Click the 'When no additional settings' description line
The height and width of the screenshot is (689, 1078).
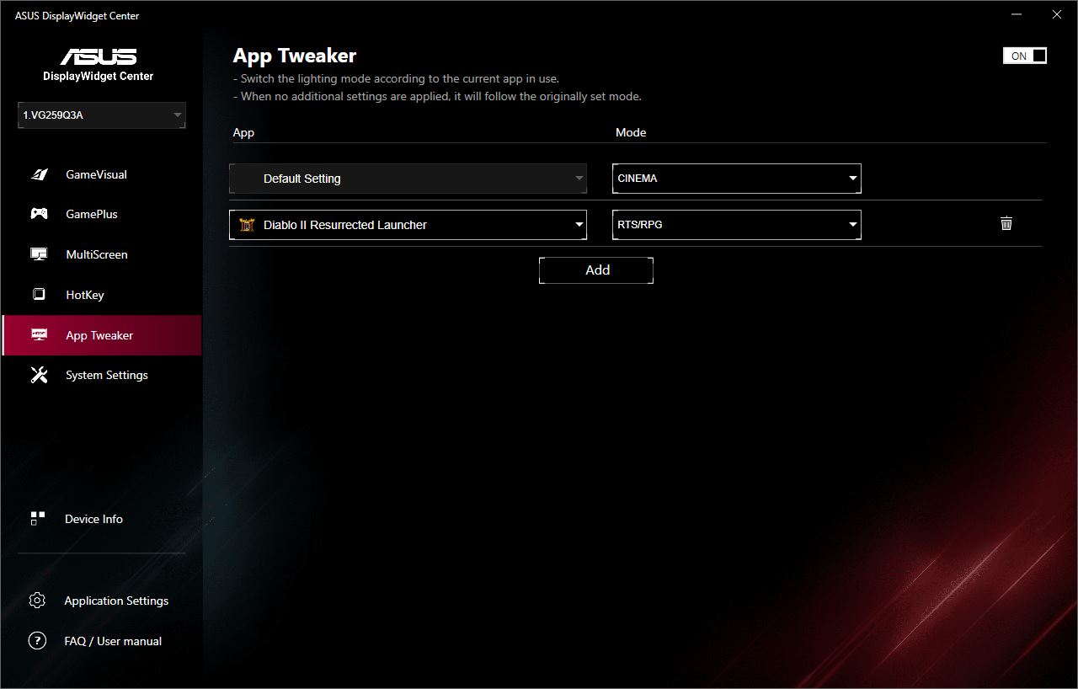437,96
